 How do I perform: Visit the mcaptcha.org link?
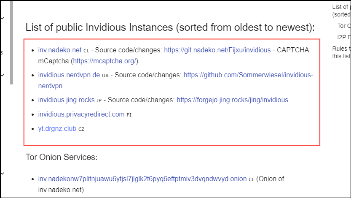pyautogui.click(x=104, y=61)
